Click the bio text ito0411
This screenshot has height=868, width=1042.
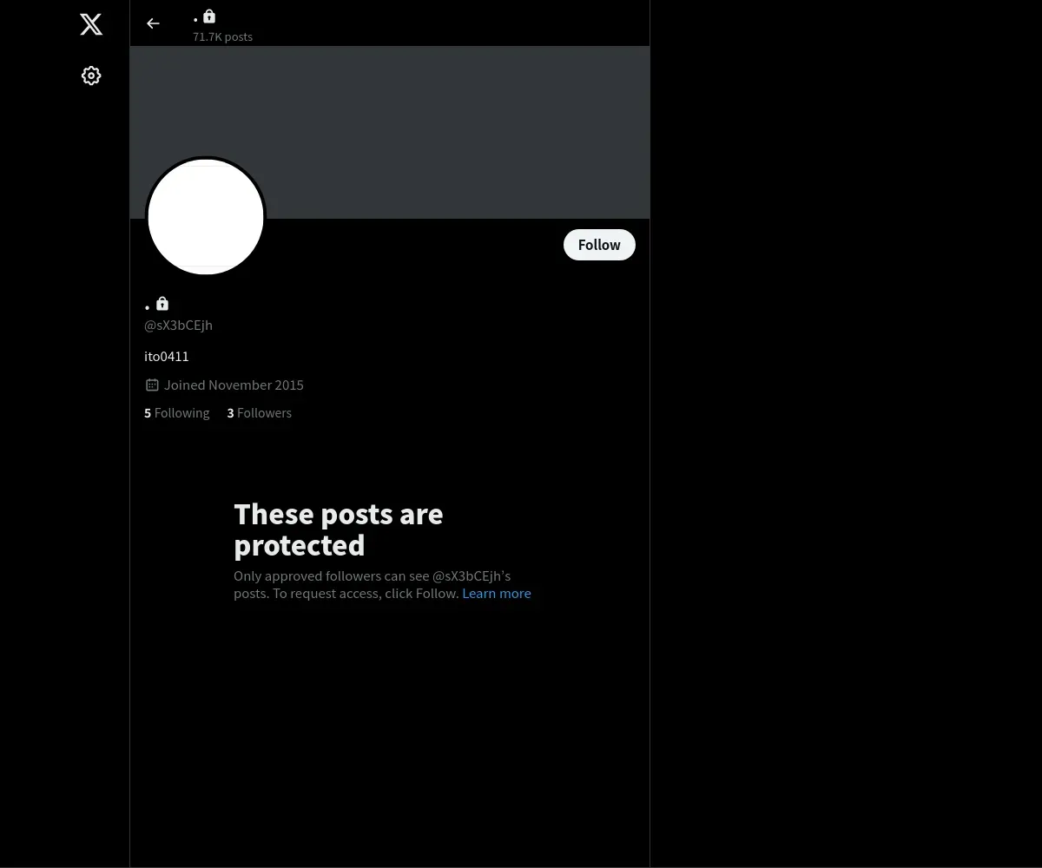pyautogui.click(x=167, y=357)
